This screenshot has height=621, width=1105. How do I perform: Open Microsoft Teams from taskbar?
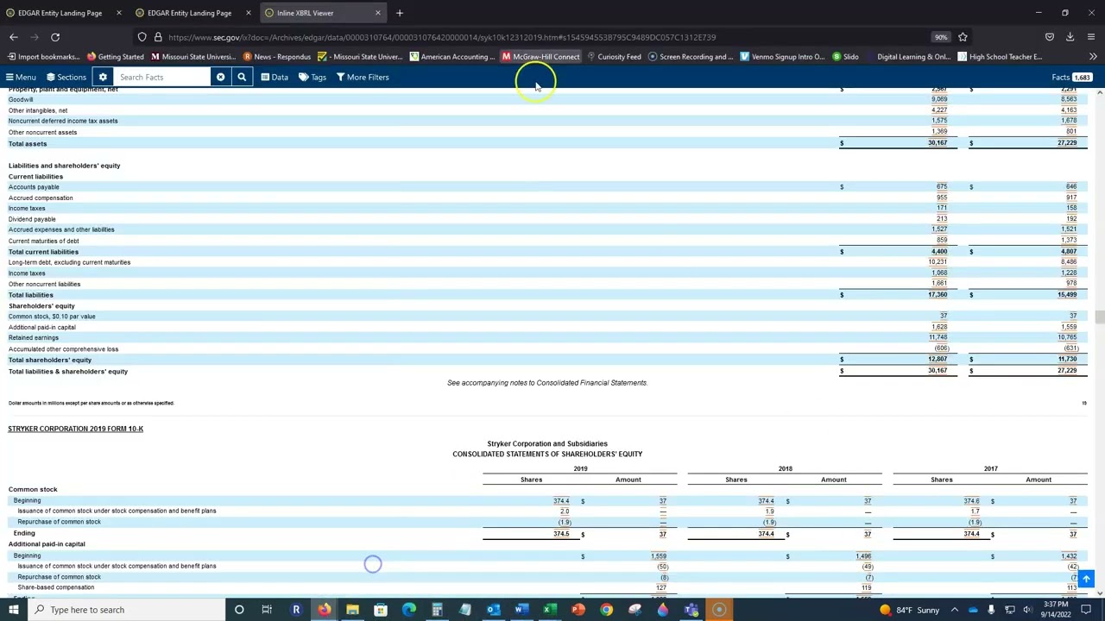pyautogui.click(x=691, y=610)
